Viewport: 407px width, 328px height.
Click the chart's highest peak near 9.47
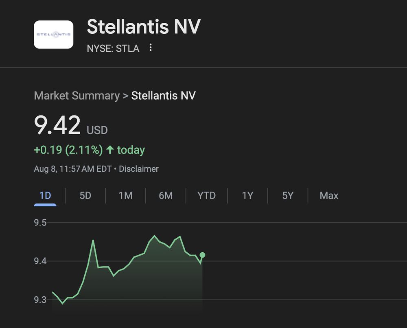click(155, 236)
